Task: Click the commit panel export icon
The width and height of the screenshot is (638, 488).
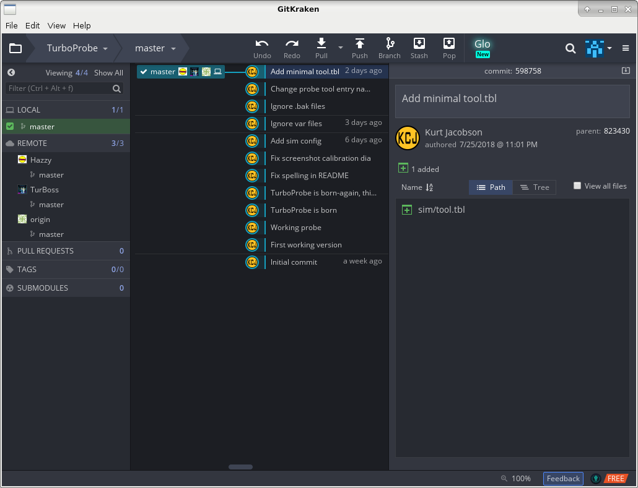Action: (x=626, y=71)
